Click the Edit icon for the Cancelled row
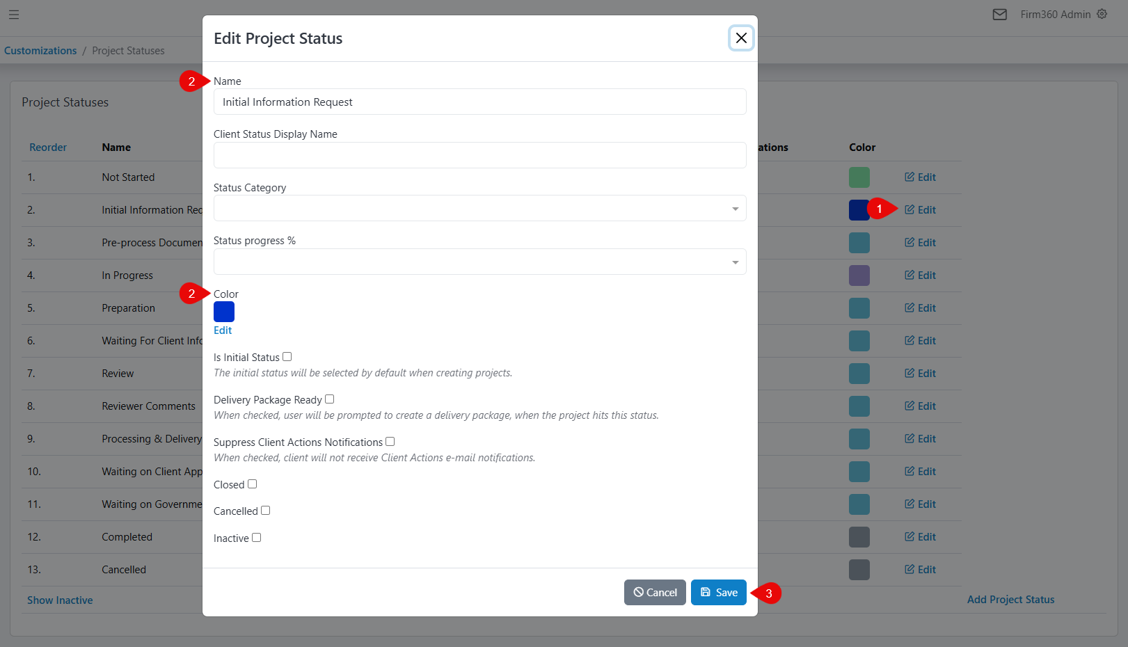This screenshot has width=1128, height=647. (x=920, y=569)
